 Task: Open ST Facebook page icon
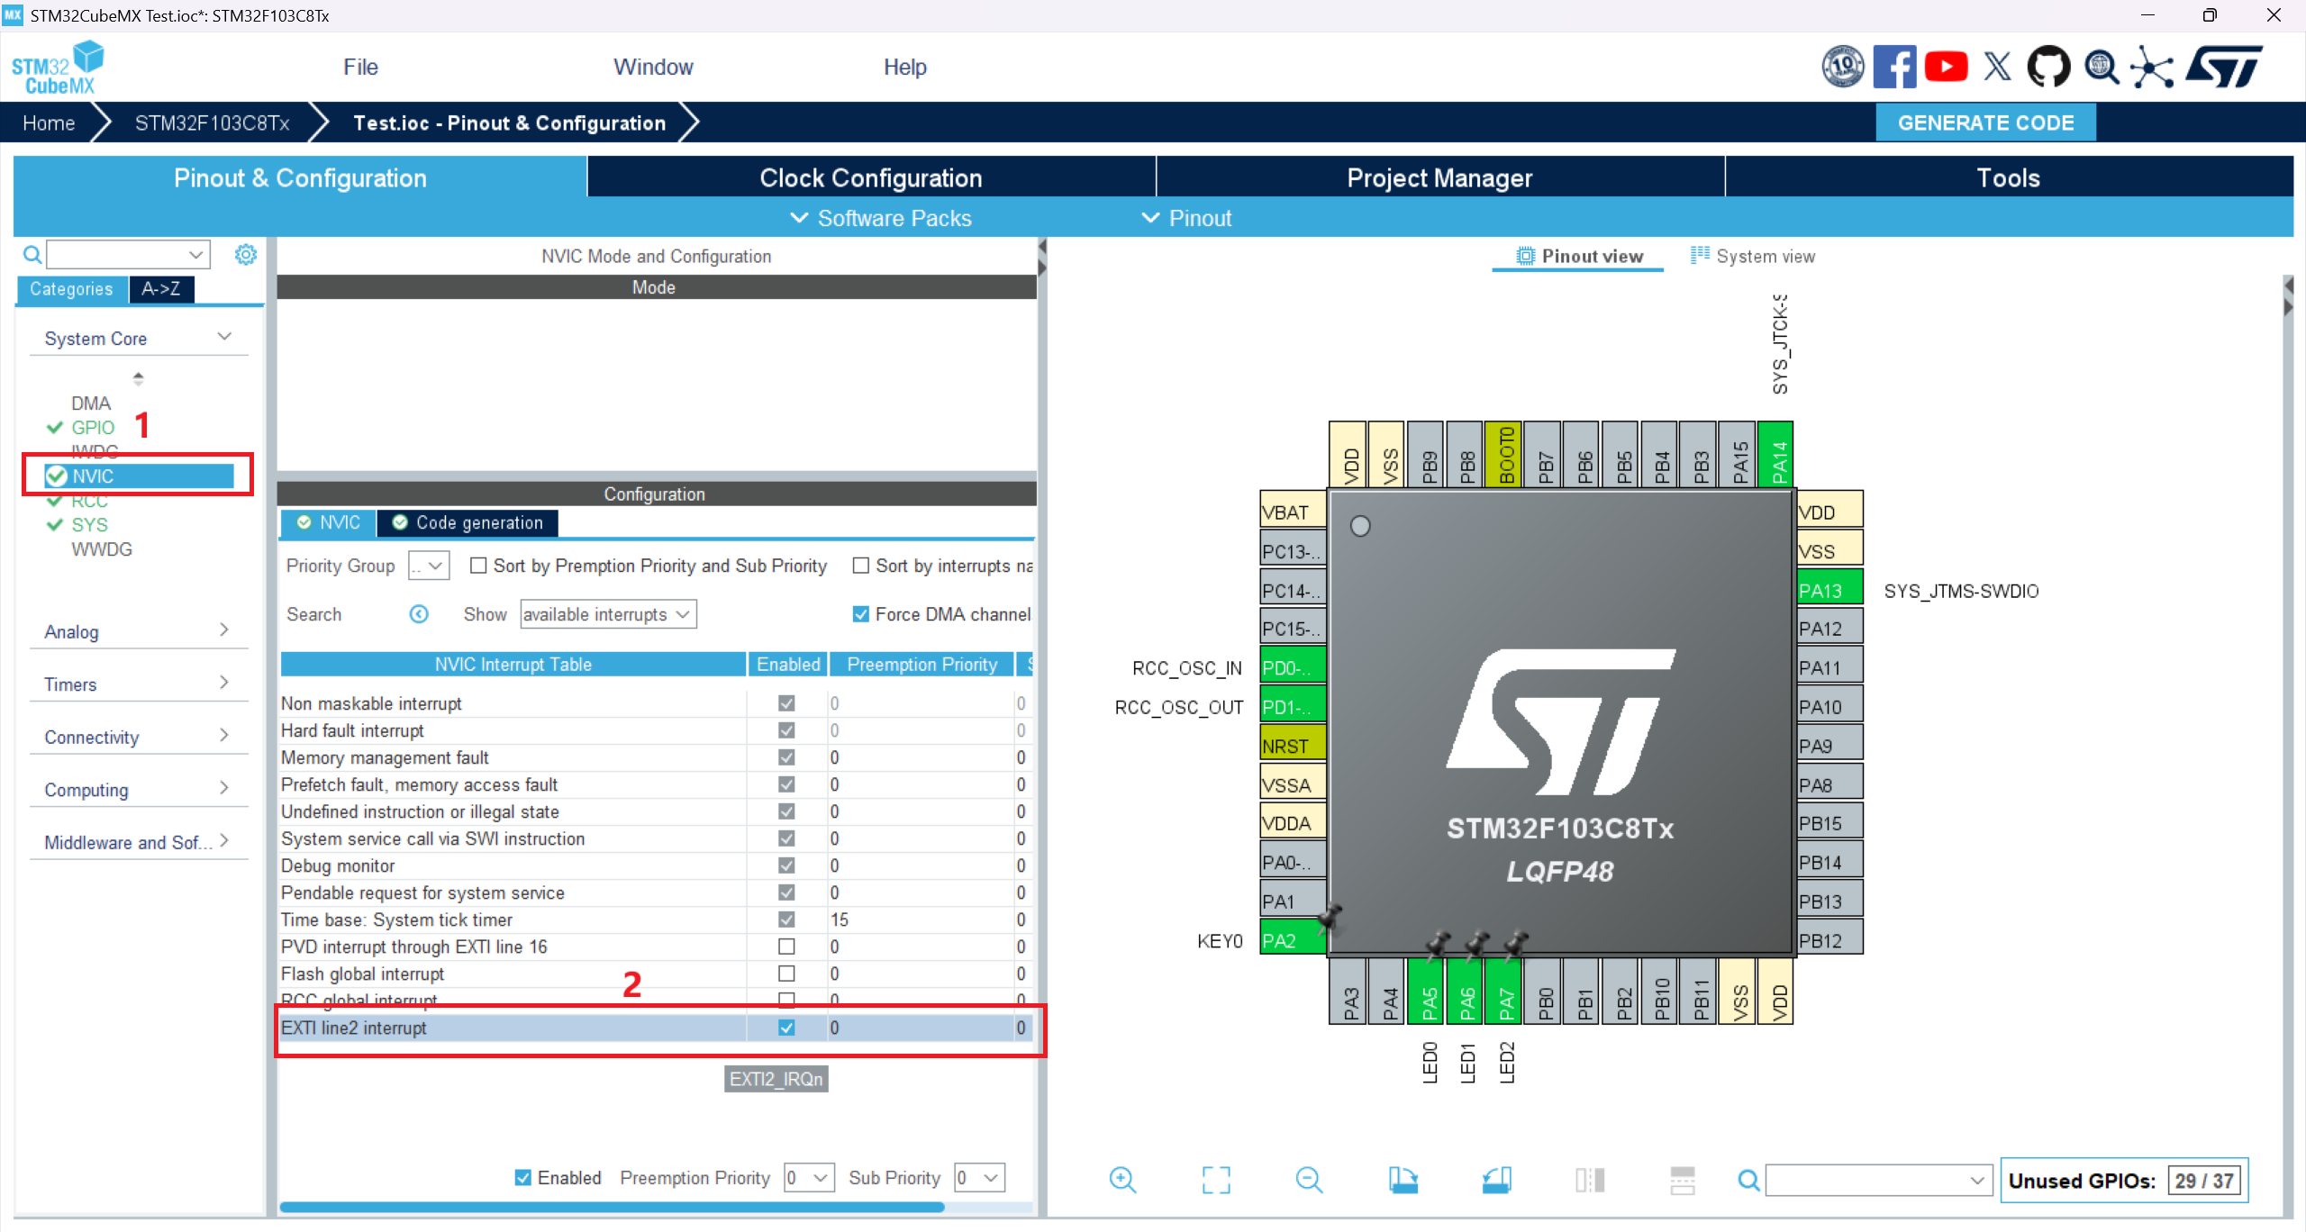1894,68
